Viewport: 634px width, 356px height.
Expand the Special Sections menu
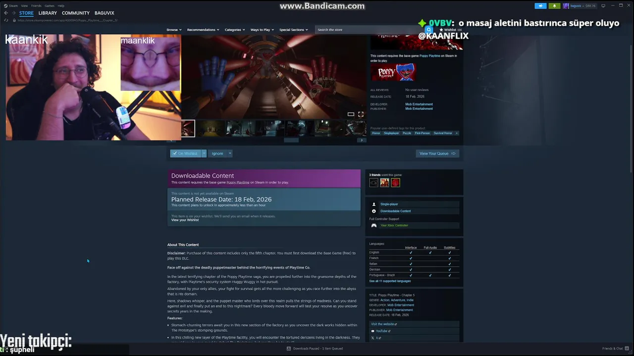click(x=293, y=30)
